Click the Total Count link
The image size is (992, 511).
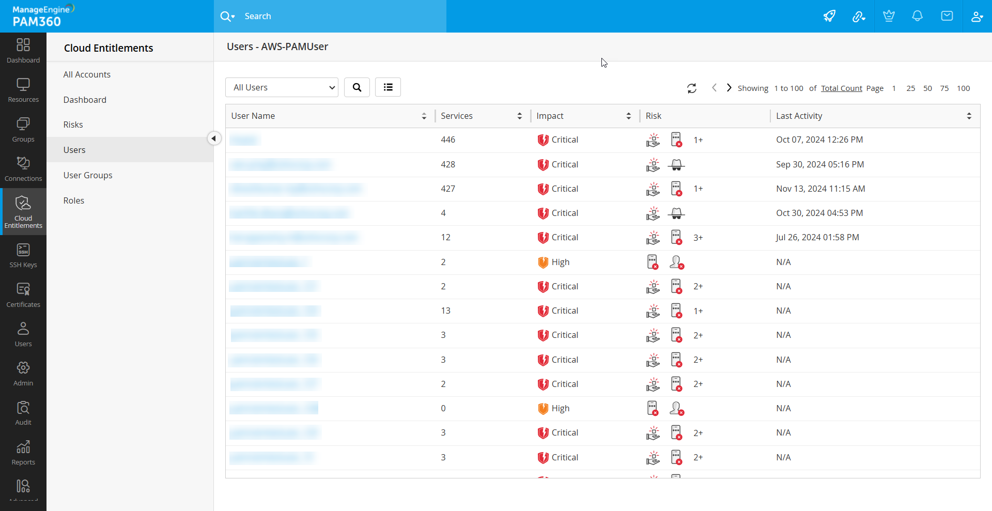pyautogui.click(x=842, y=88)
